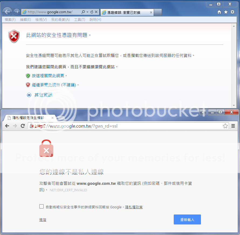Click the IE back arrow button
Image resolution: width=240 pixels, height=235 pixels.
(x=8, y=12)
